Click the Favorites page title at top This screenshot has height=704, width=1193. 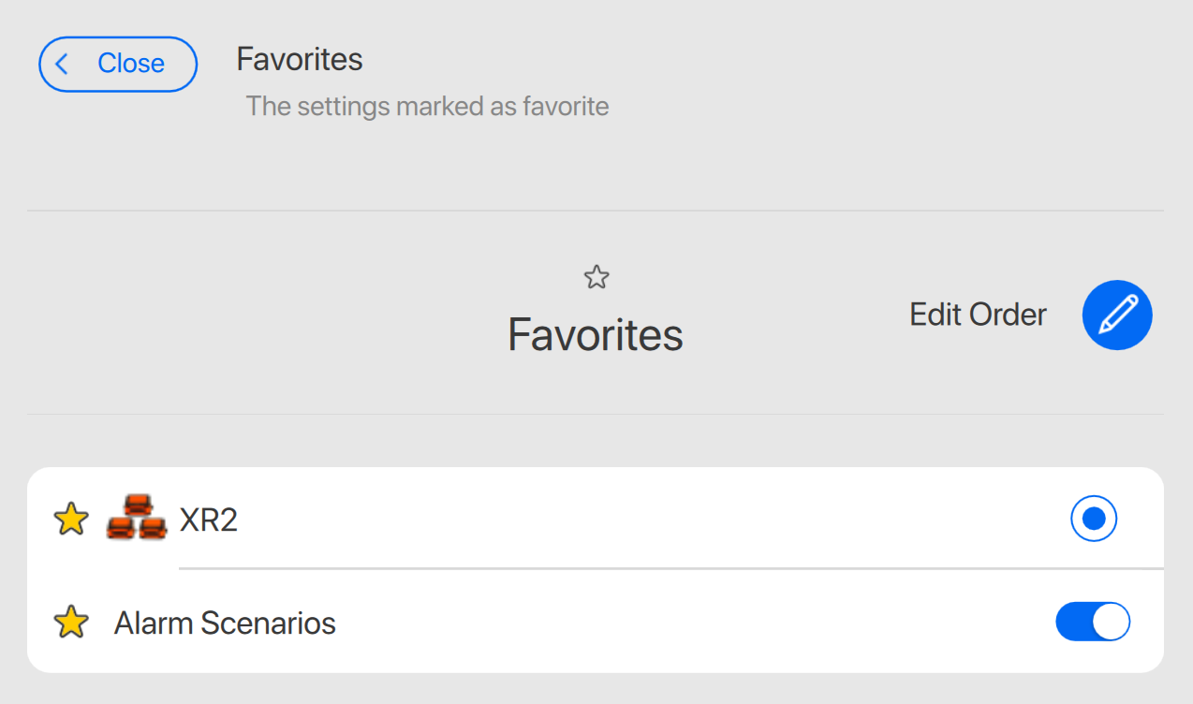tap(300, 60)
